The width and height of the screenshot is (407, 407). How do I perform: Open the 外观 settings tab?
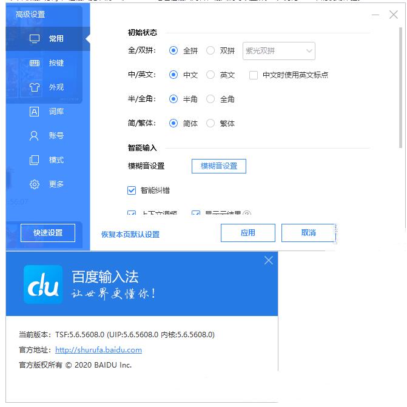coord(48,87)
